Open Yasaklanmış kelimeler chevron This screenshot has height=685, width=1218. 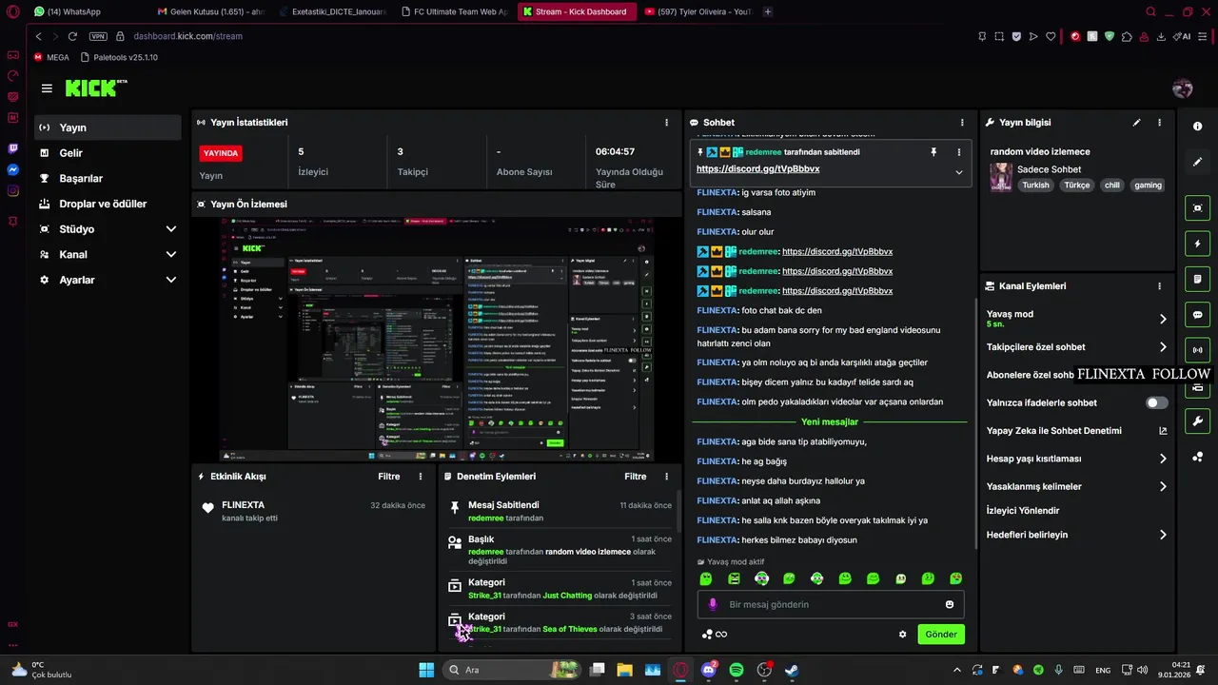1163,487
